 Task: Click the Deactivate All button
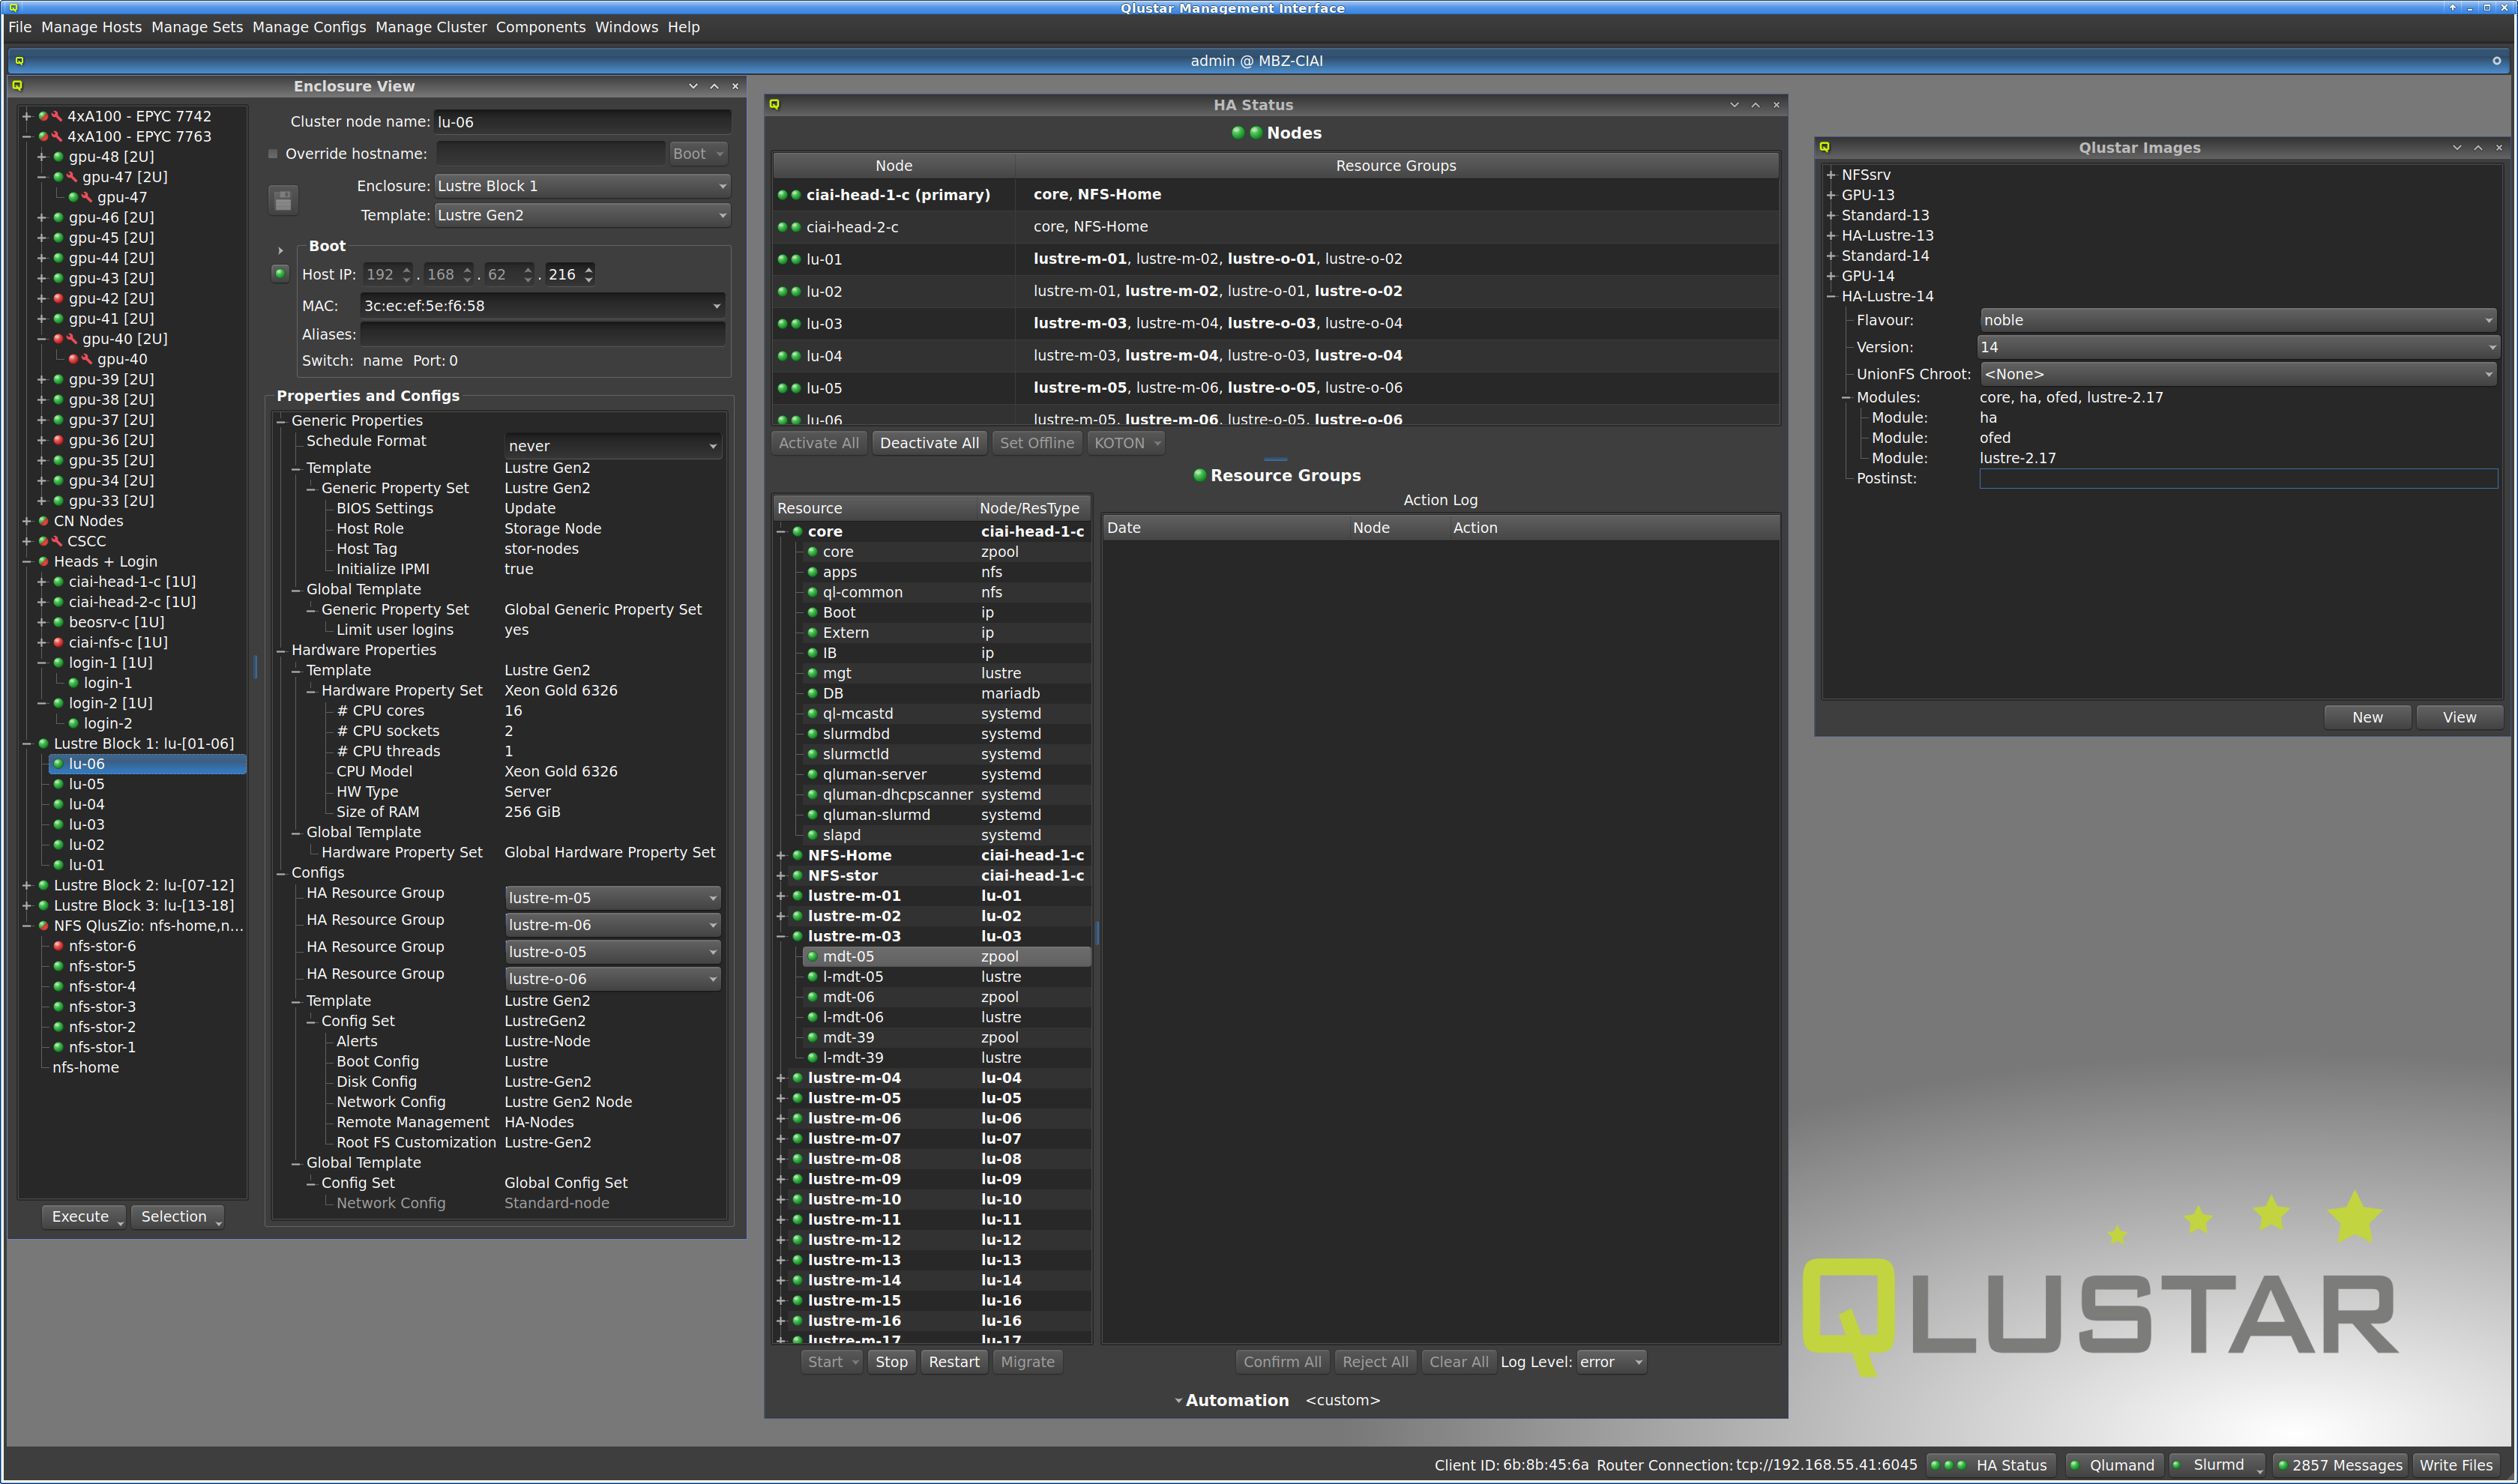929,443
